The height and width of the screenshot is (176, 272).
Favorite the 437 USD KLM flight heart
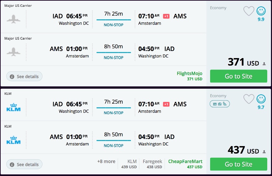(249, 99)
